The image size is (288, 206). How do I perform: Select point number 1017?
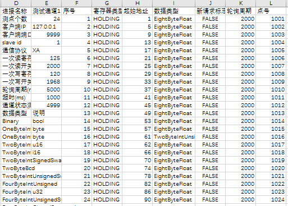[271, 145]
